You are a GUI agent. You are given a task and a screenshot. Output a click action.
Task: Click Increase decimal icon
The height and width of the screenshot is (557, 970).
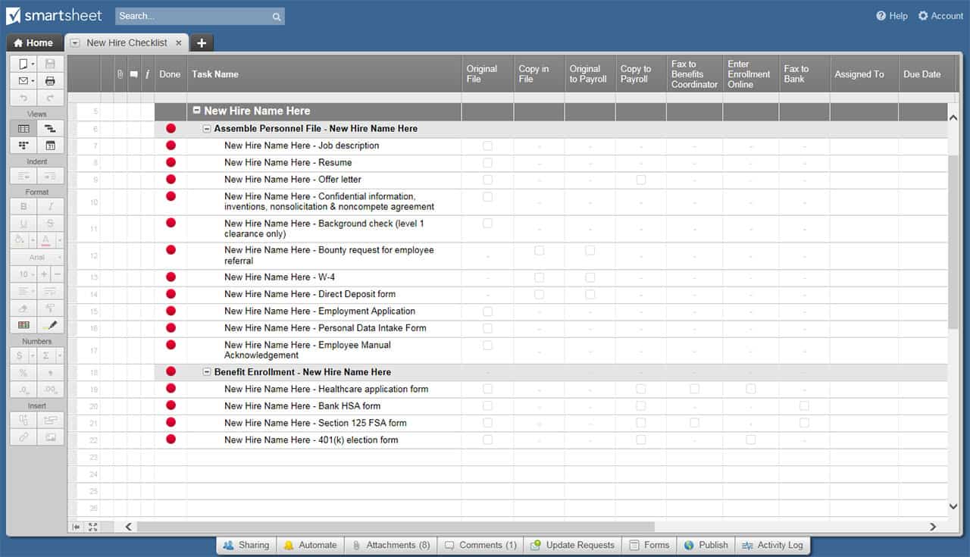[50, 390]
